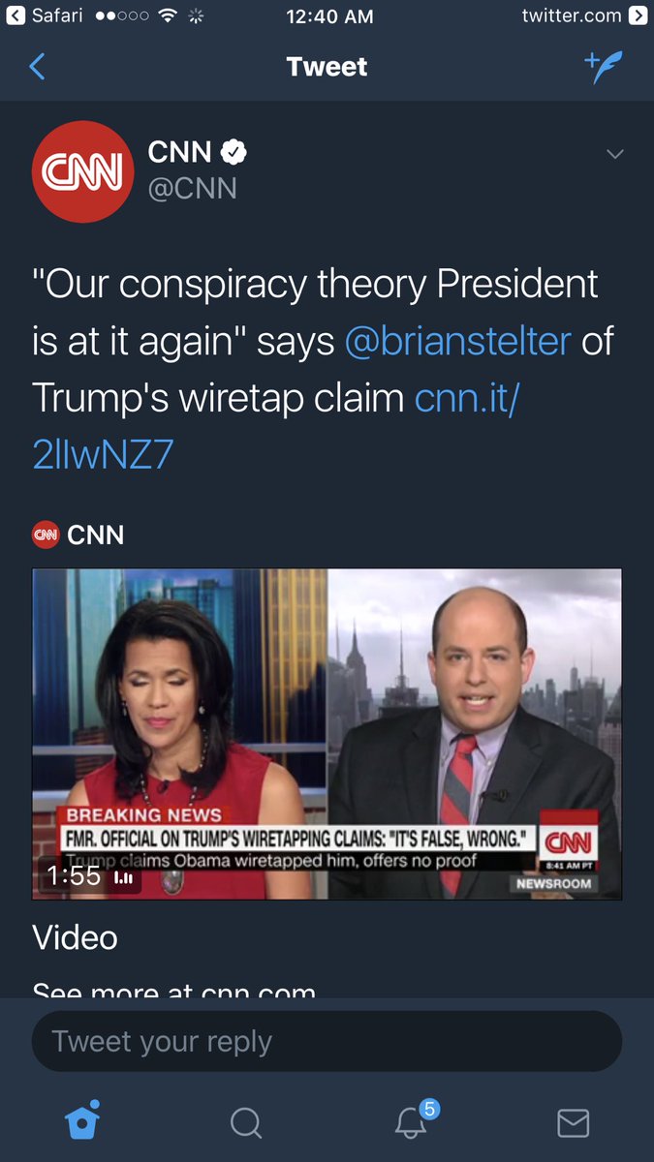654x1162 pixels.
Task: Tap the Tweet header title
Action: (327, 67)
